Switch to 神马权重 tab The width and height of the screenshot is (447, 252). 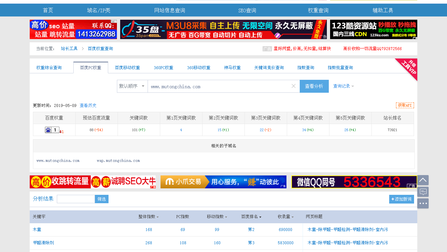(x=232, y=68)
